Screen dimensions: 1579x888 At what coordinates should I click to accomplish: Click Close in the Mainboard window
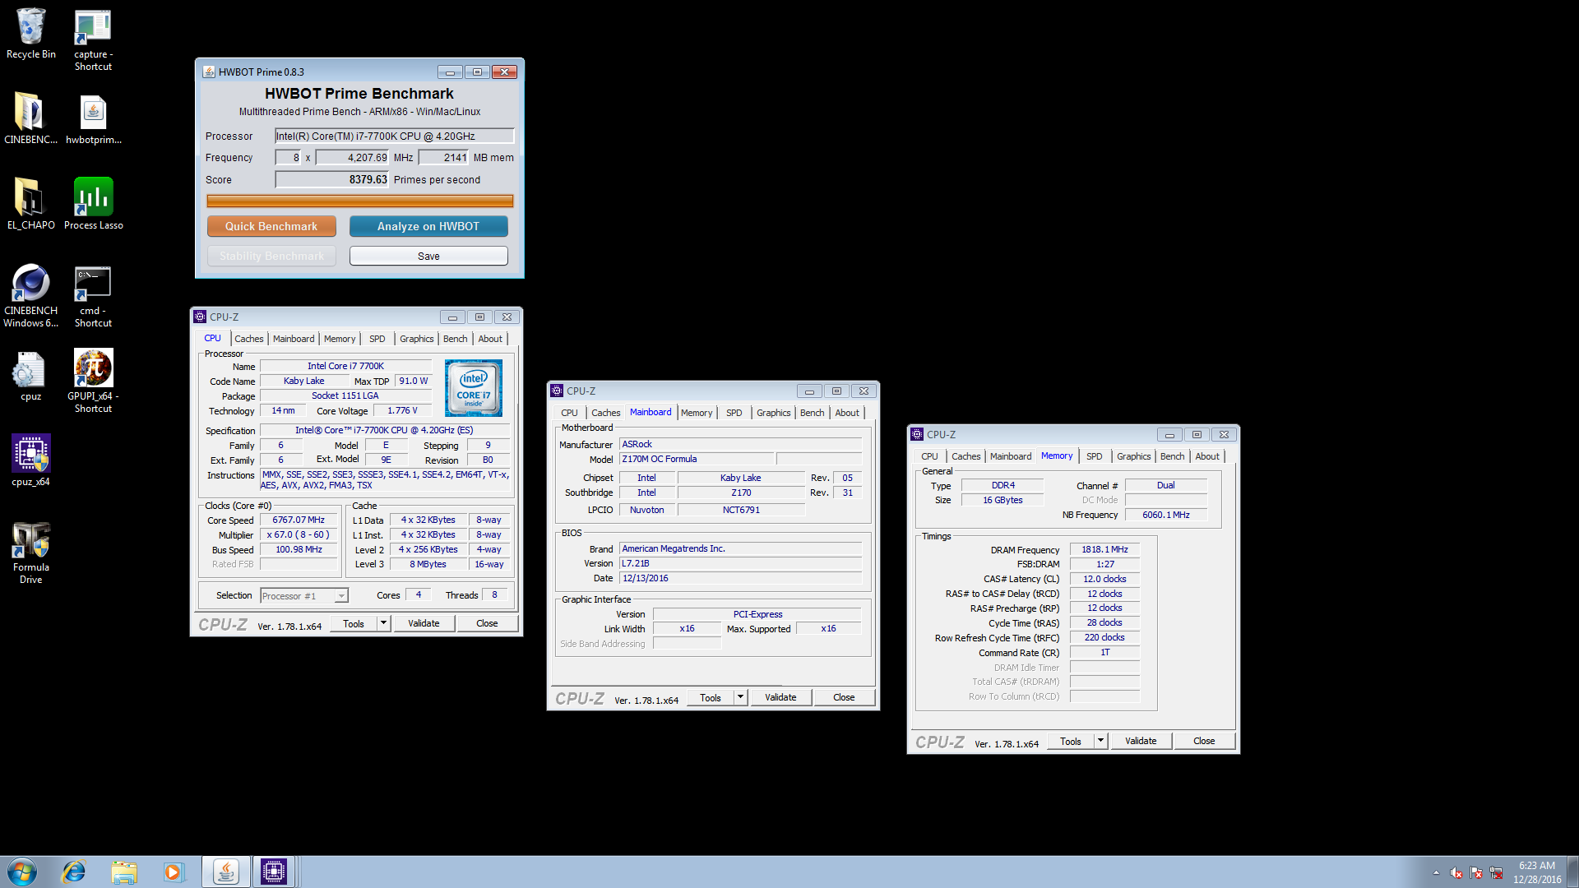(x=844, y=697)
